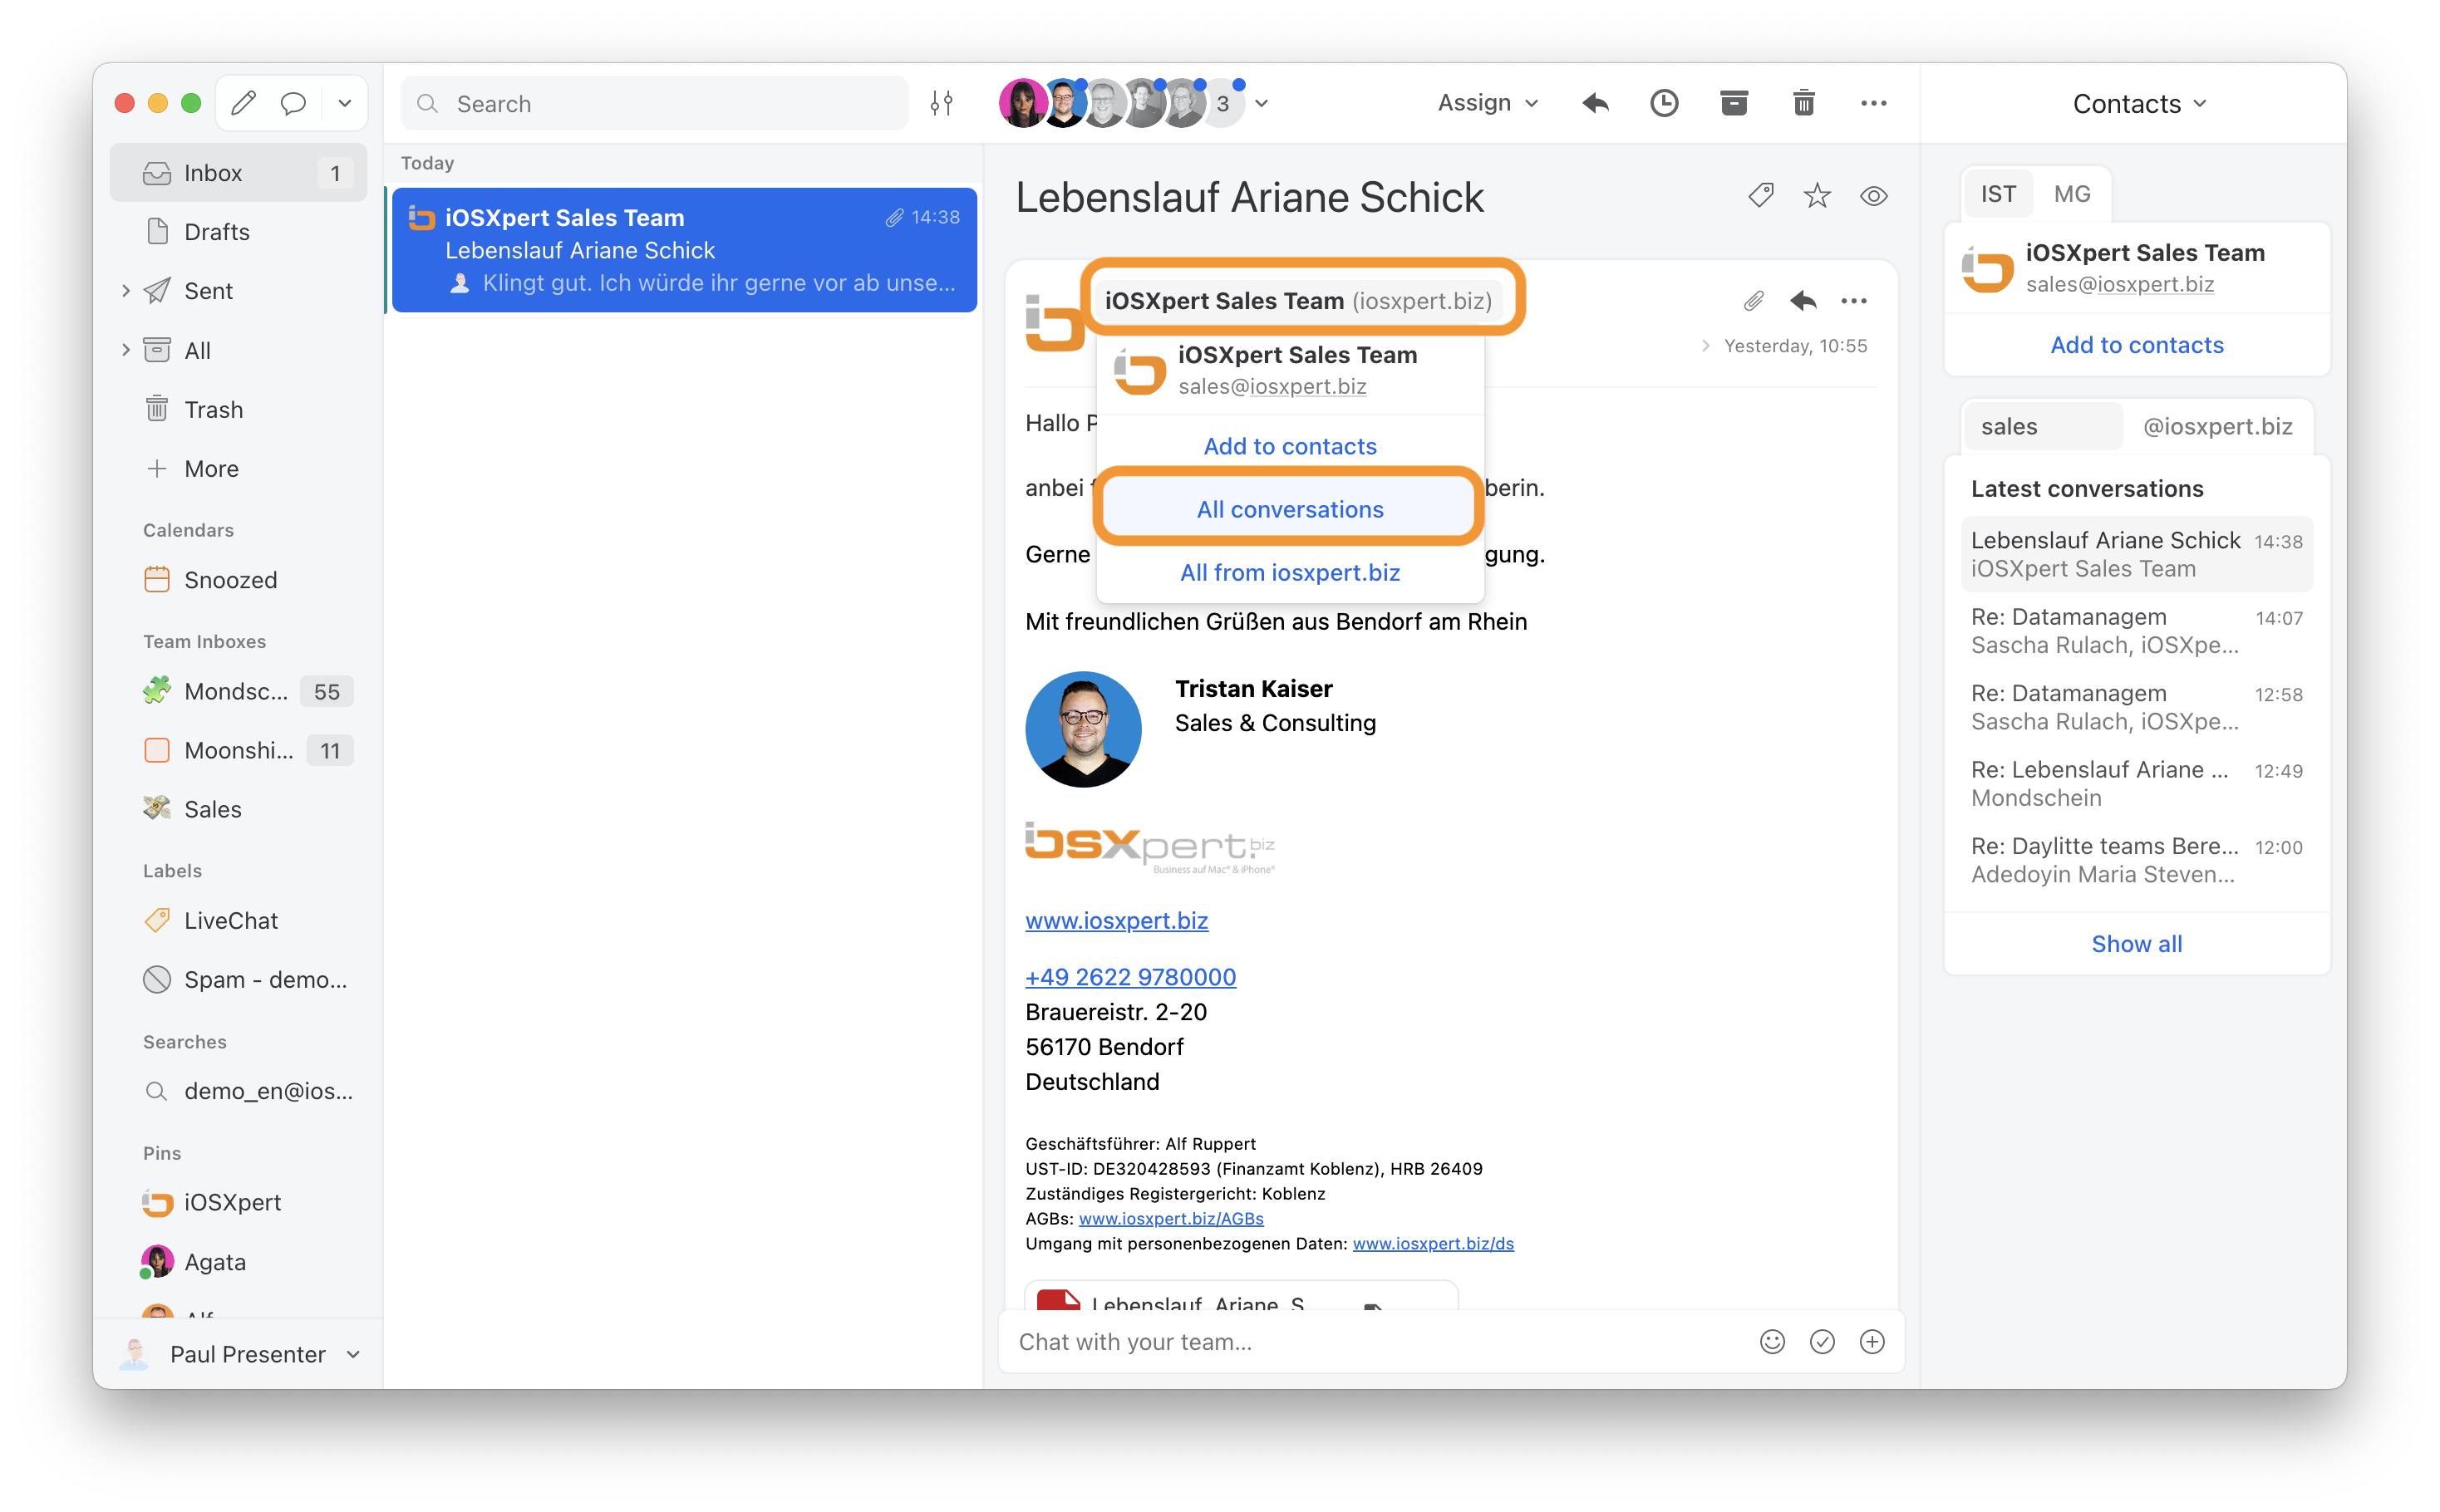The height and width of the screenshot is (1512, 2440).
Task: Click Show all latest conversations
Action: point(2136,944)
